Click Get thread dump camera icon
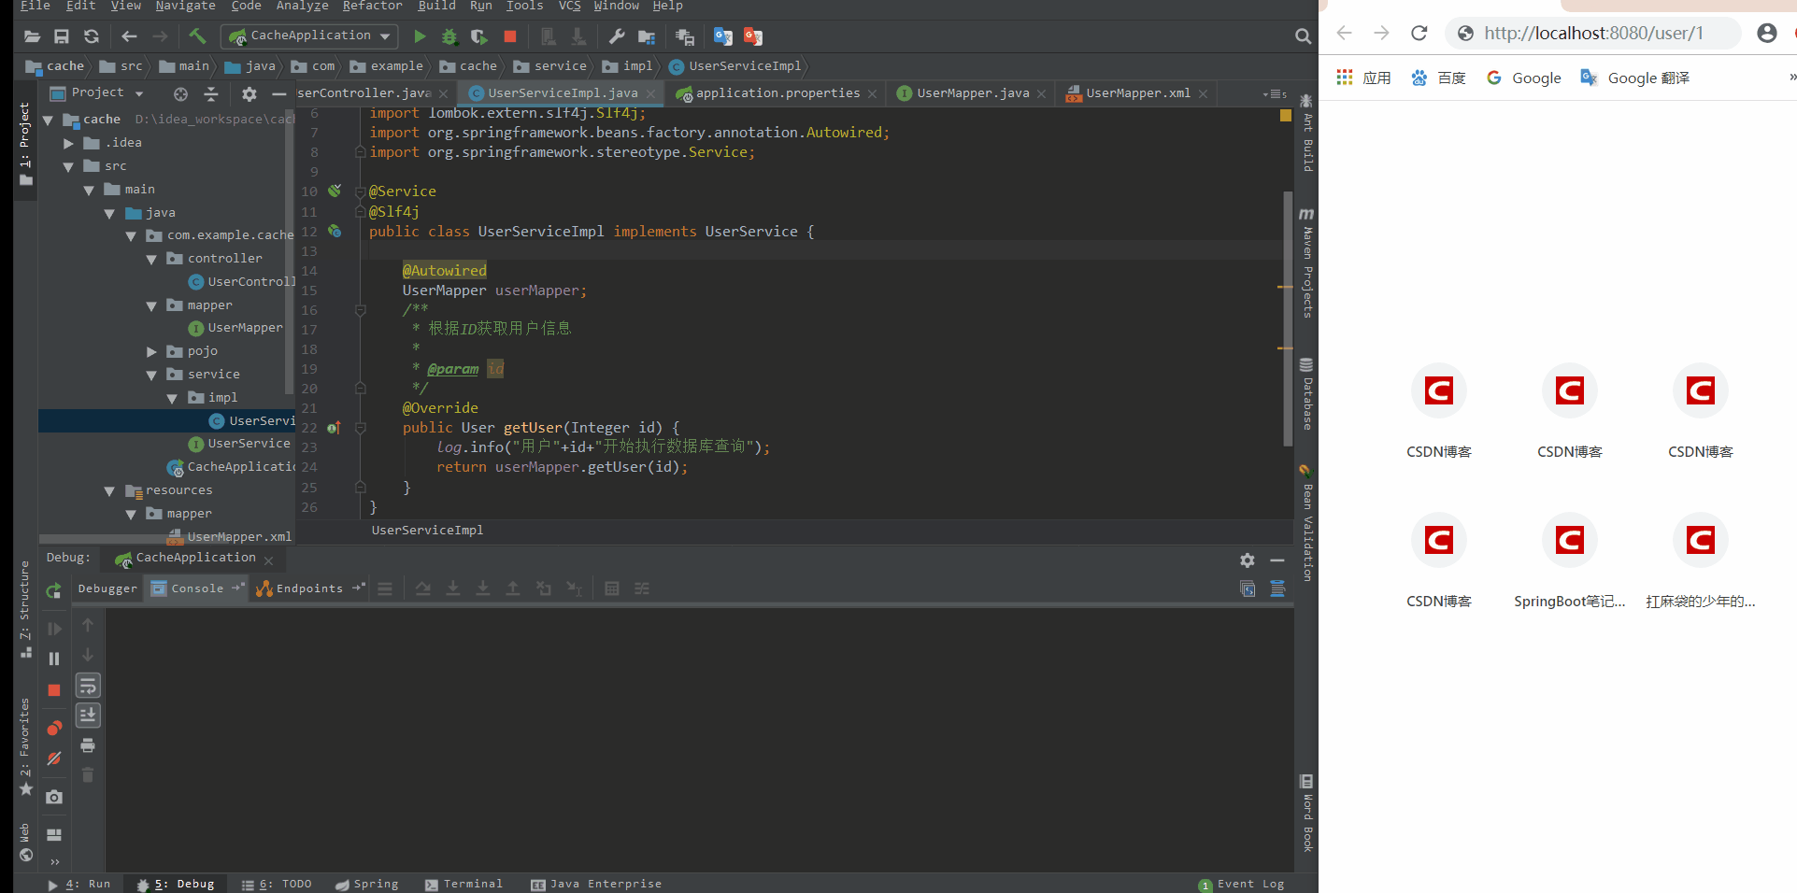The height and width of the screenshot is (893, 1797). coord(54,797)
